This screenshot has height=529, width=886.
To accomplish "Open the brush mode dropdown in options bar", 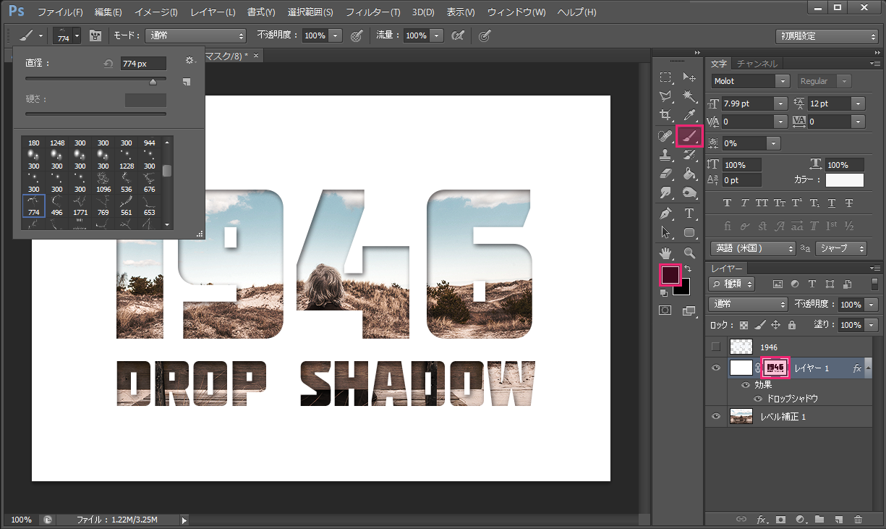I will (195, 35).
